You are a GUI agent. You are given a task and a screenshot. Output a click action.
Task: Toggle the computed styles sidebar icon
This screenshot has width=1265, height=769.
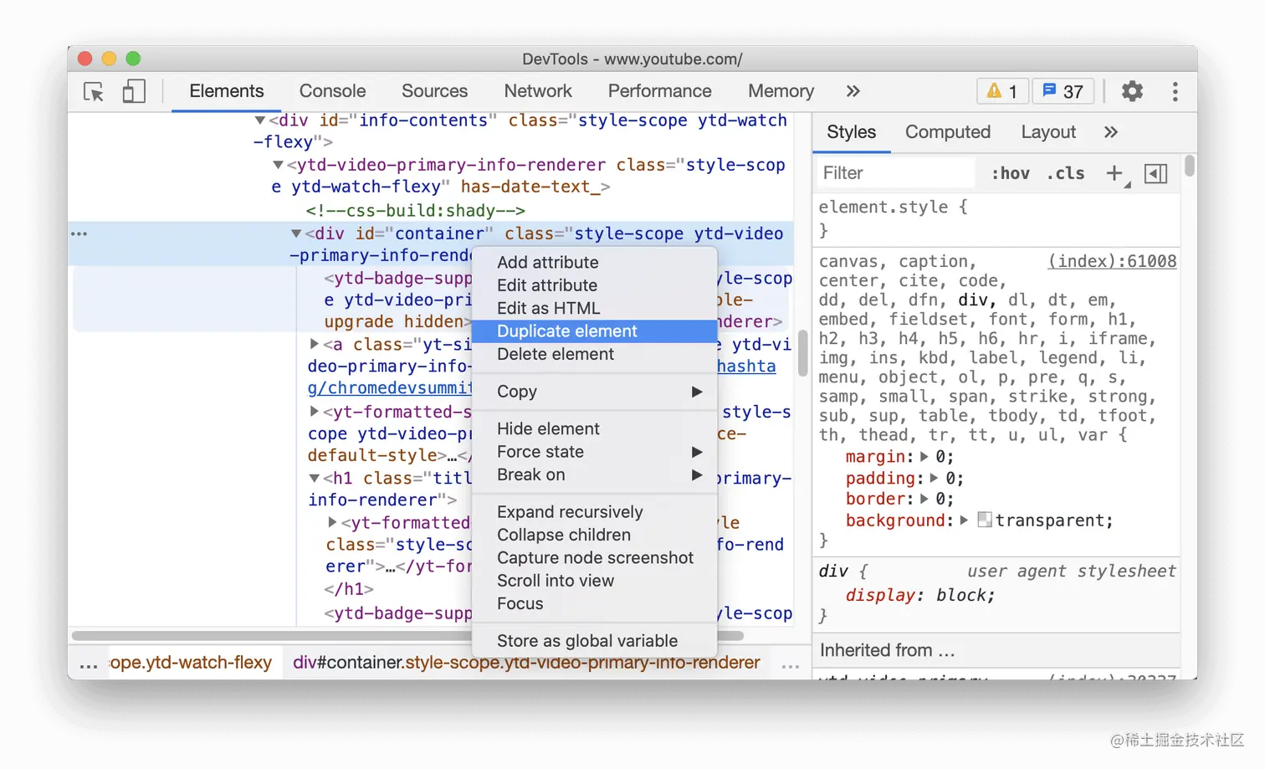[1156, 173]
